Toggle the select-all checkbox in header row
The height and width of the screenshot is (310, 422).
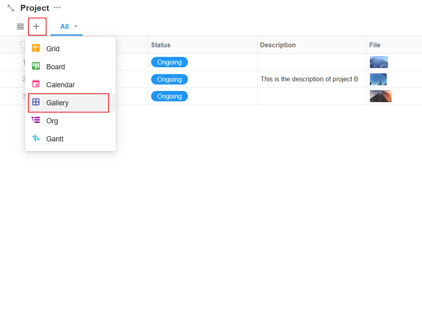23,45
